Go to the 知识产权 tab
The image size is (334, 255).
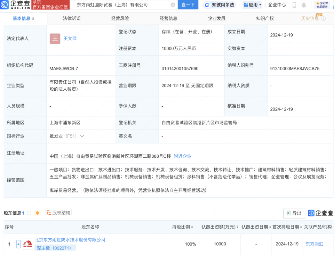(x=265, y=18)
